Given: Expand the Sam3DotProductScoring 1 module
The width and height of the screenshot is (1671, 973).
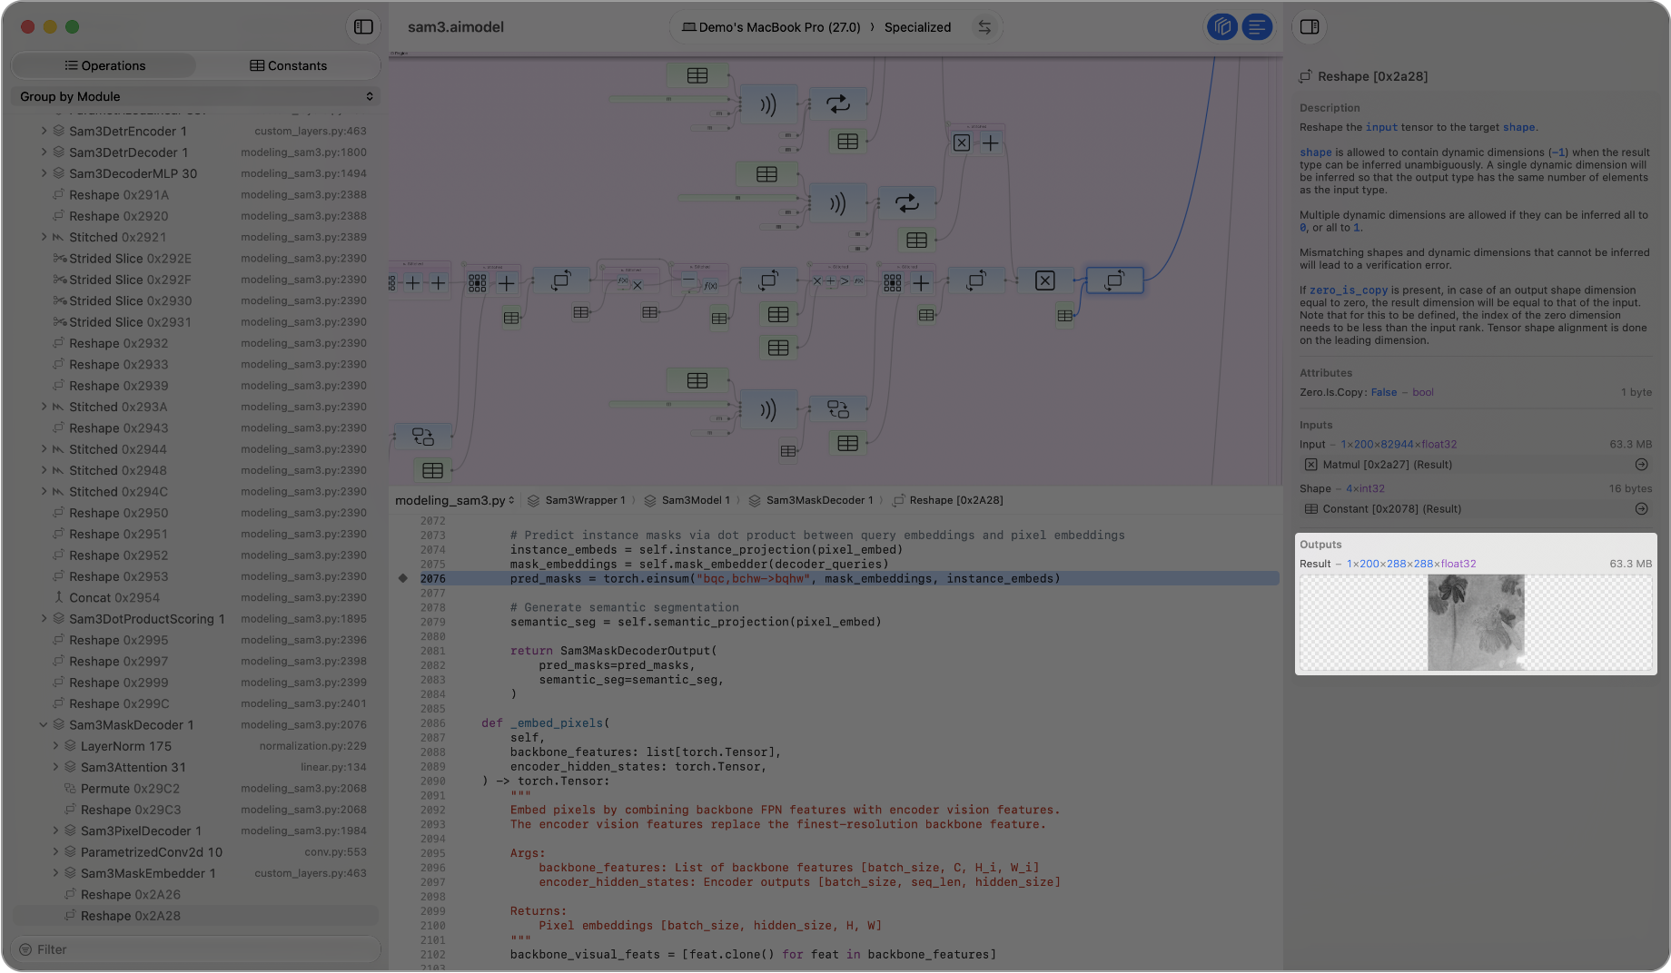Looking at the screenshot, I should coord(44,619).
